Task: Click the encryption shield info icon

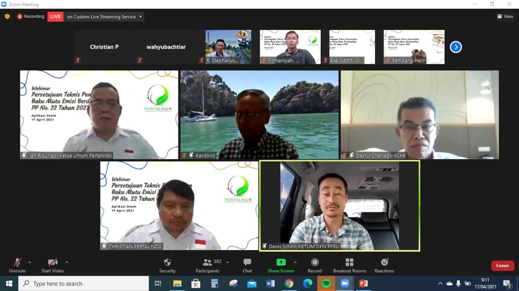Action: tap(7, 17)
